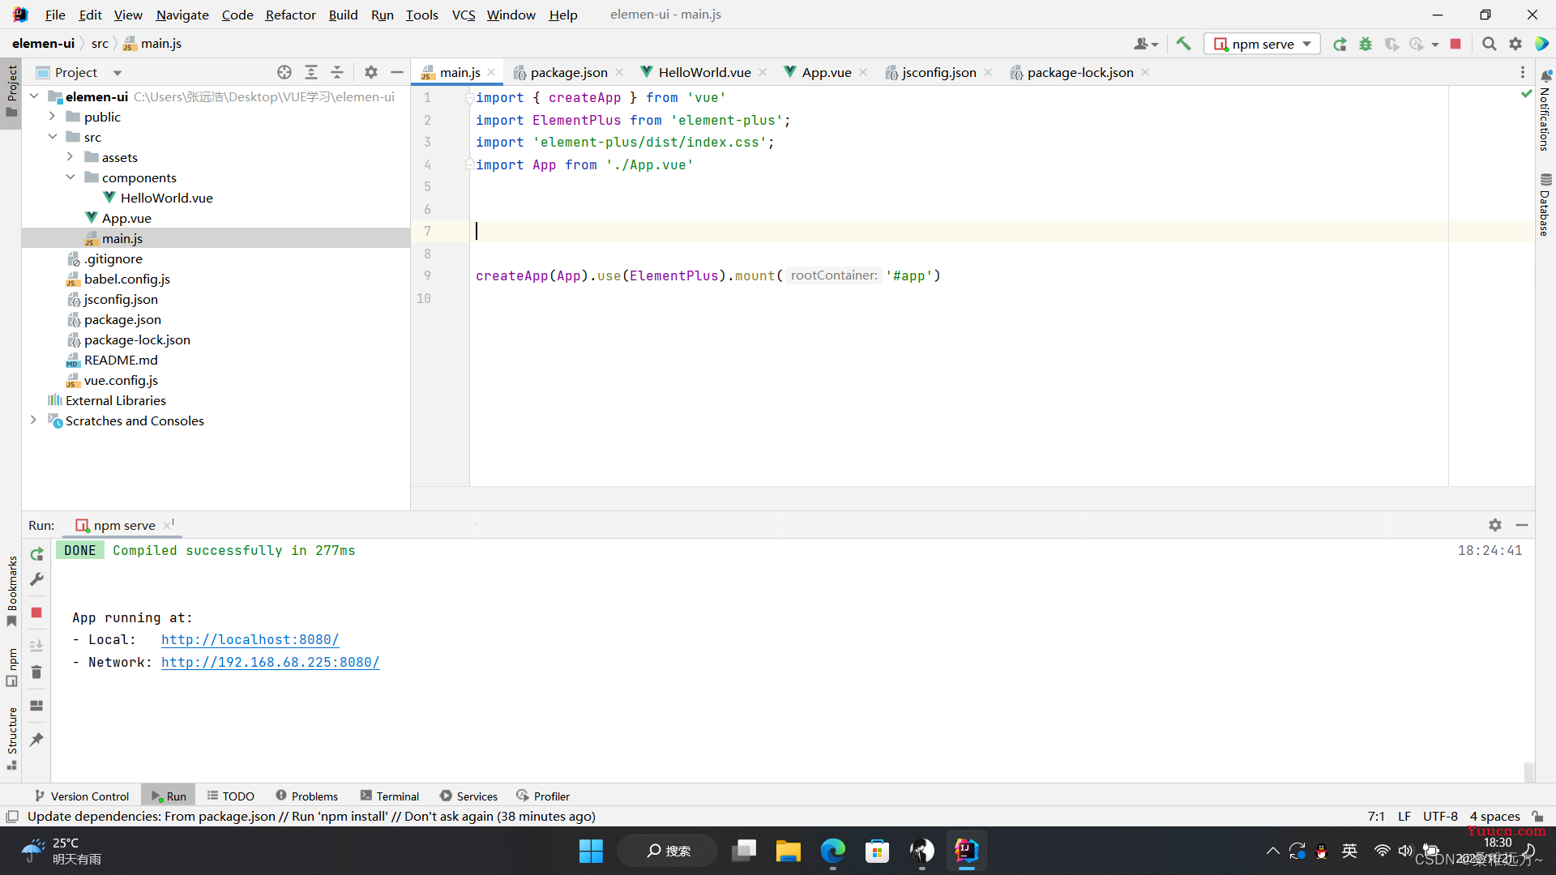Click wrench icon in Run panel

36,579
